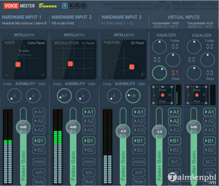The width and height of the screenshot is (219, 186).
Task: Open Hardware Input 2 device selector
Action: (72, 17)
